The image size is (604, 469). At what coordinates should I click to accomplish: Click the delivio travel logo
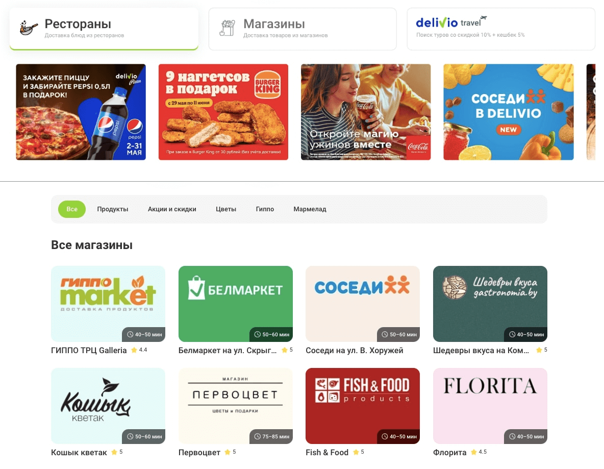pos(451,22)
